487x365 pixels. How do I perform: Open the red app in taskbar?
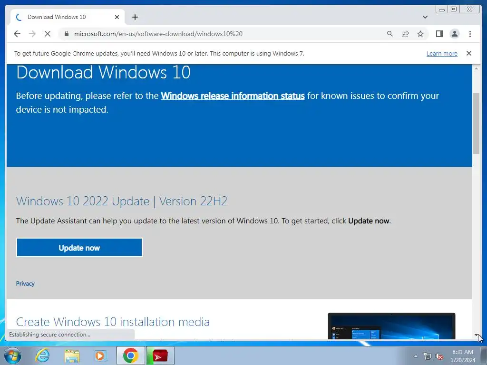click(x=160, y=355)
